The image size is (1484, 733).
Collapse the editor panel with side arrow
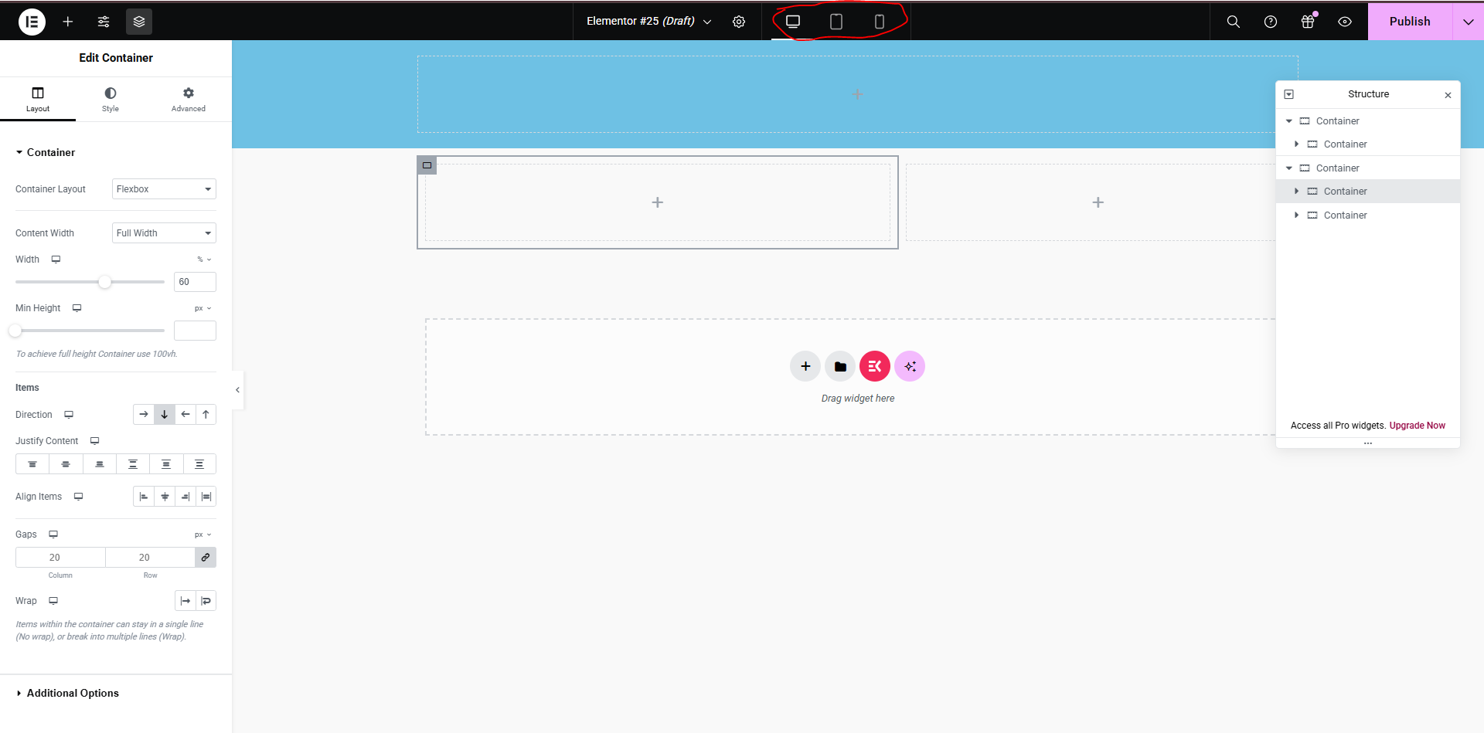(x=238, y=390)
